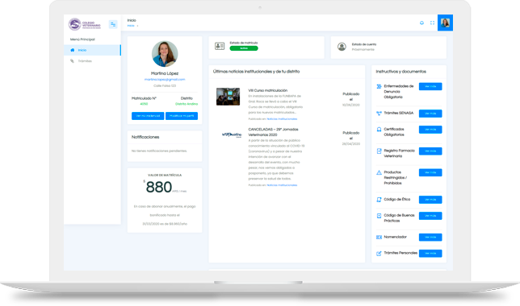Click the Menú Principal sidebar label
Screen dimensions: 520x306
coord(82,39)
